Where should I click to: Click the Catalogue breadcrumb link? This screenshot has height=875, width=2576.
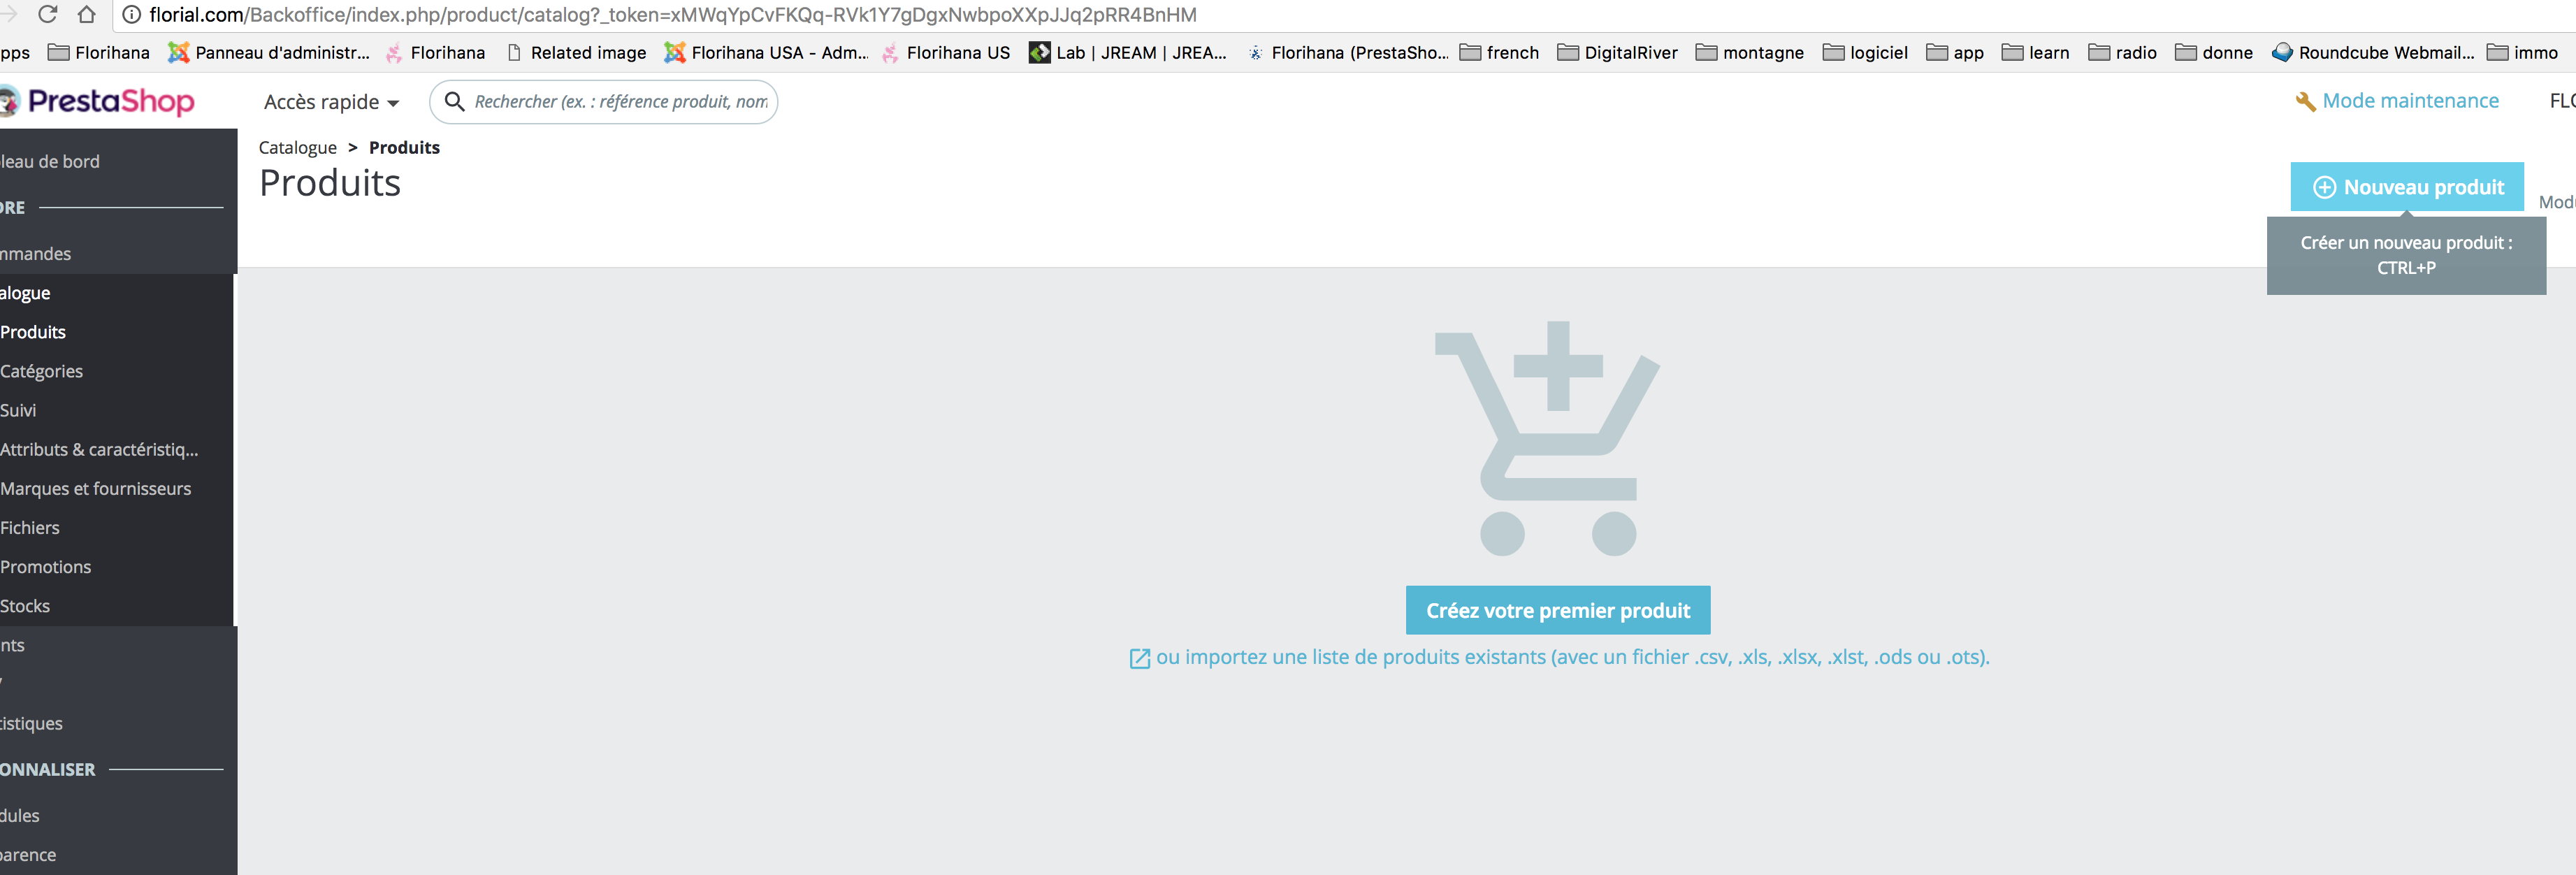pyautogui.click(x=297, y=147)
